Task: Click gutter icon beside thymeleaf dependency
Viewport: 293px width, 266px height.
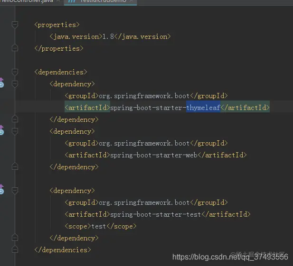Action: [x=1, y=83]
